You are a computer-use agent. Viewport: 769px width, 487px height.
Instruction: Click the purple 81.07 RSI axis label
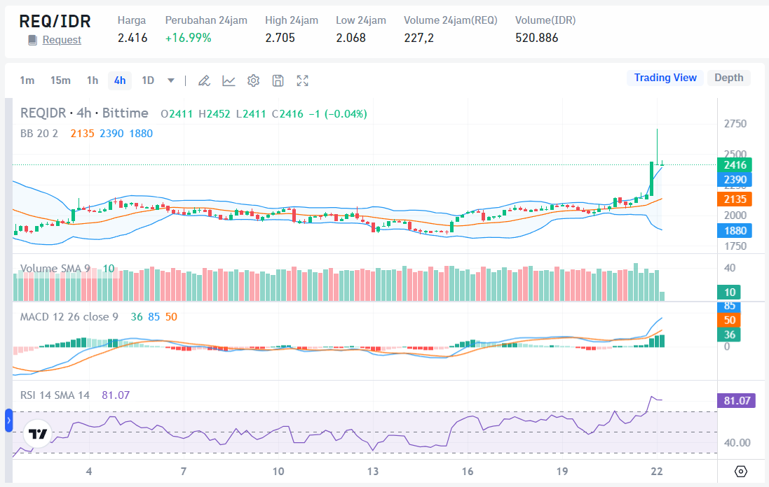tap(737, 401)
